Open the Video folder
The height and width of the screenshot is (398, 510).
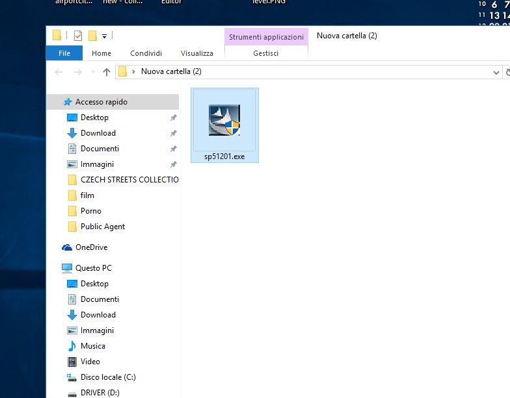tap(90, 362)
